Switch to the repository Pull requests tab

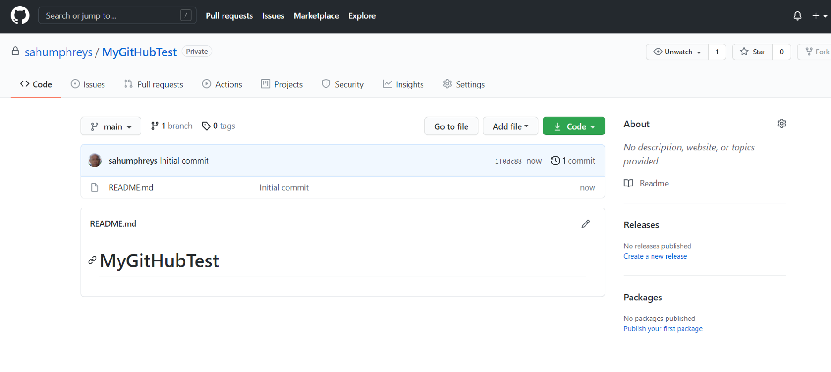pos(153,84)
